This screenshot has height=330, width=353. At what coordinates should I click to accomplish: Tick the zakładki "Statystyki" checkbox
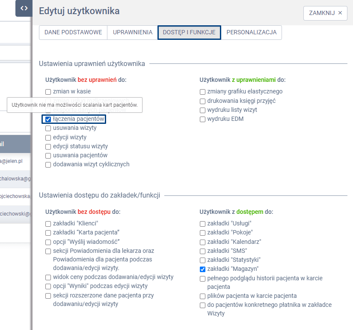point(202,260)
